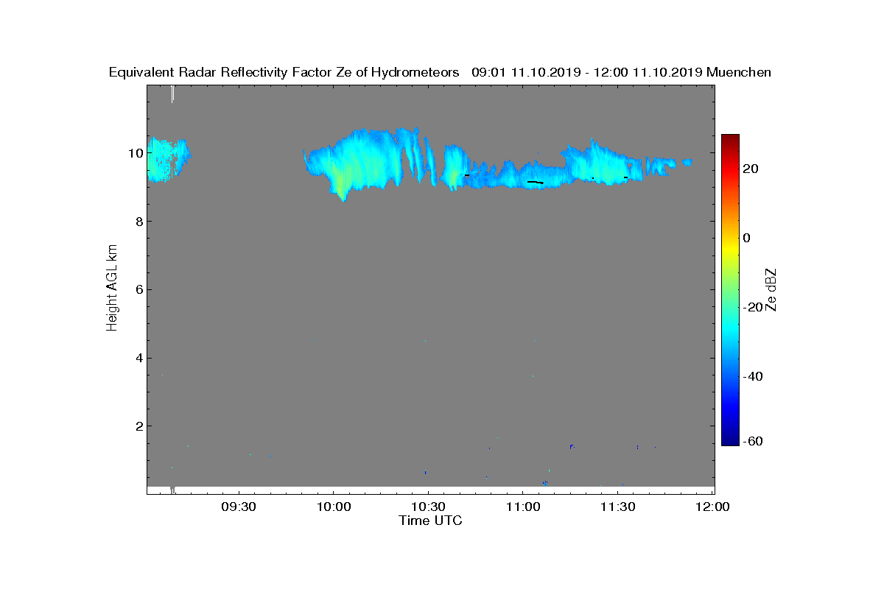884x589 pixels.
Task: Click the station name 'Muenchen' in the title
Action: pyautogui.click(x=739, y=72)
